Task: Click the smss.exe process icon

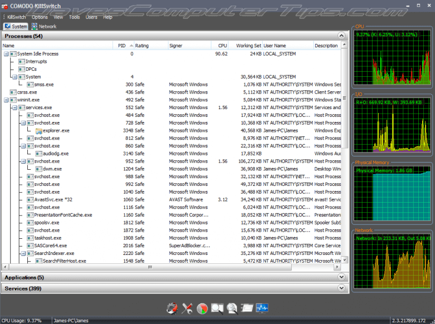Action: pos(30,85)
